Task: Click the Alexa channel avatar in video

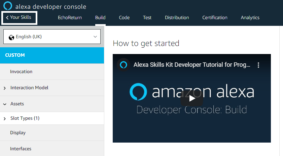Action: 123,65
